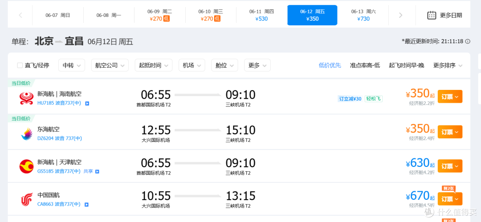Expand the 更多排序 sorting options

point(448,65)
